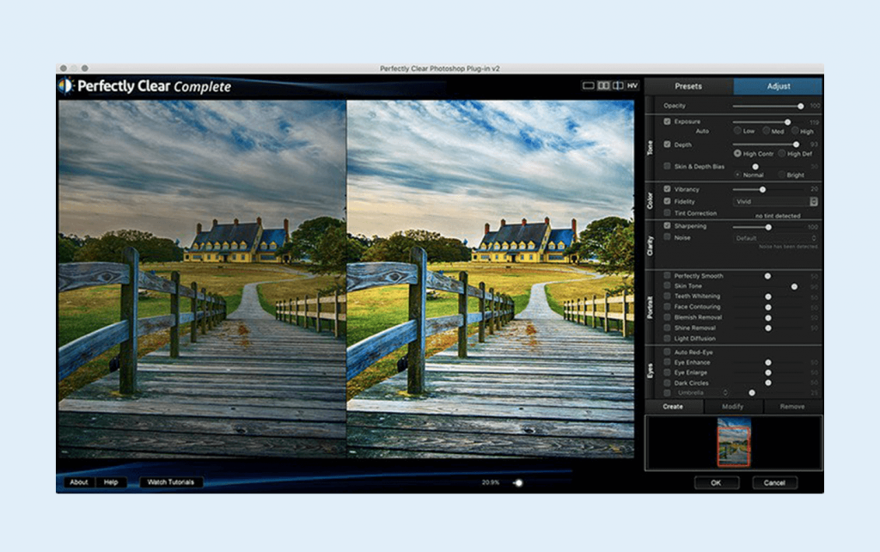
Task: Toggle the HV orientation icon
Action: point(632,86)
